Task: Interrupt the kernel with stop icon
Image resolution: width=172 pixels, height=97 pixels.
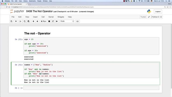Action: 49,21
